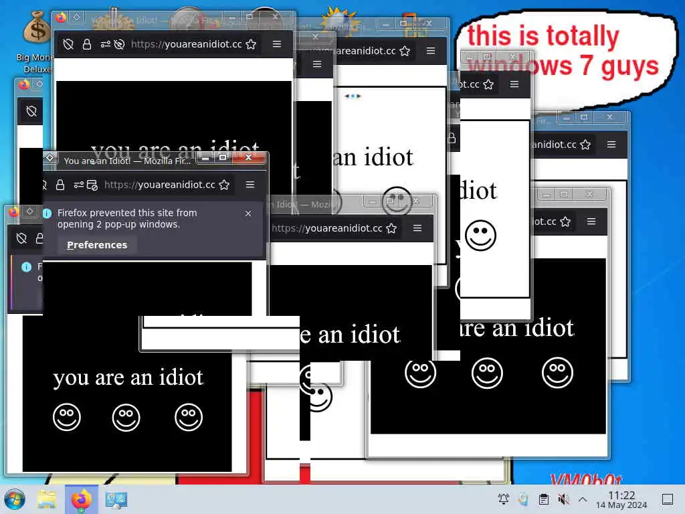Click tracking protection shield in top-left Firefox window
Viewport: 685px width, 514px height.
click(68, 44)
